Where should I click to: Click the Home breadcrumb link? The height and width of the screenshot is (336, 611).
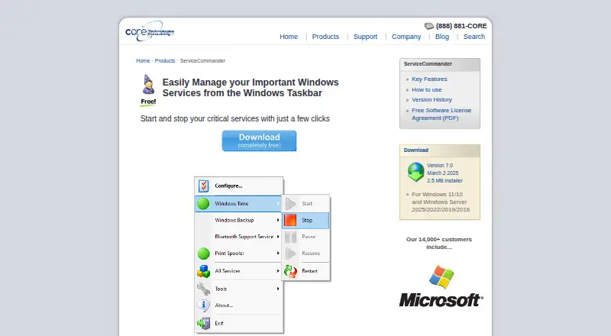click(143, 61)
